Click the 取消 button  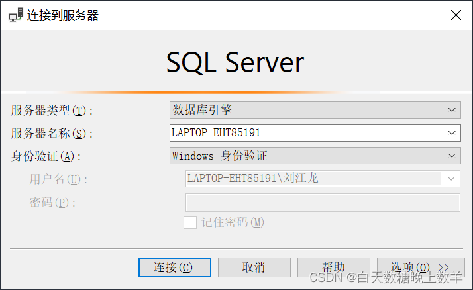[254, 267]
